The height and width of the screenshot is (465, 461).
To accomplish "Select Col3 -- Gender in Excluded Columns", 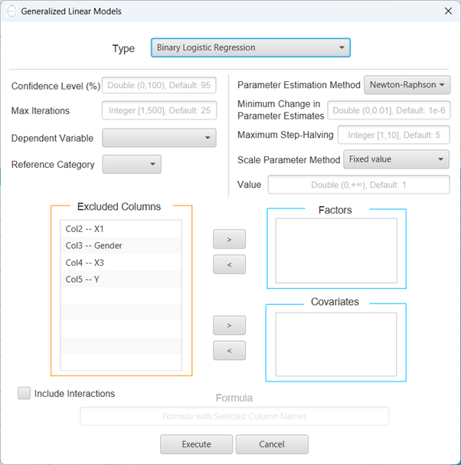I will (x=121, y=245).
